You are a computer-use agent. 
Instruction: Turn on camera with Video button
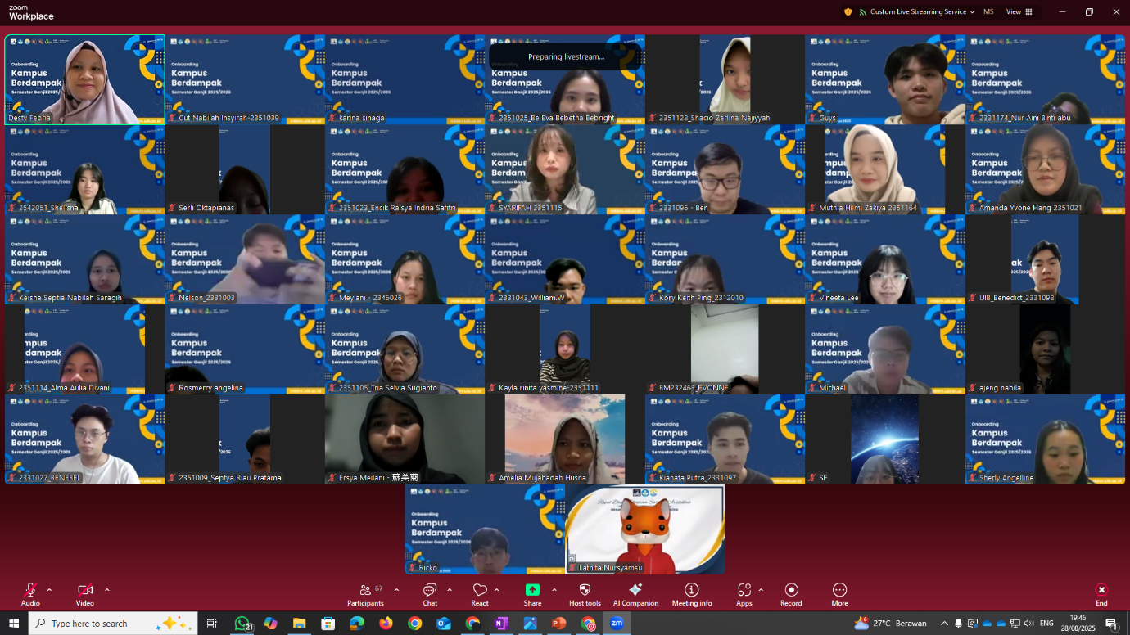point(84,594)
